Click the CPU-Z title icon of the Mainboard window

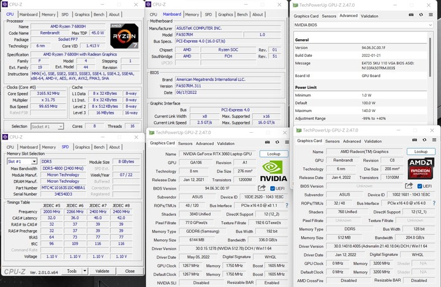(148, 4)
